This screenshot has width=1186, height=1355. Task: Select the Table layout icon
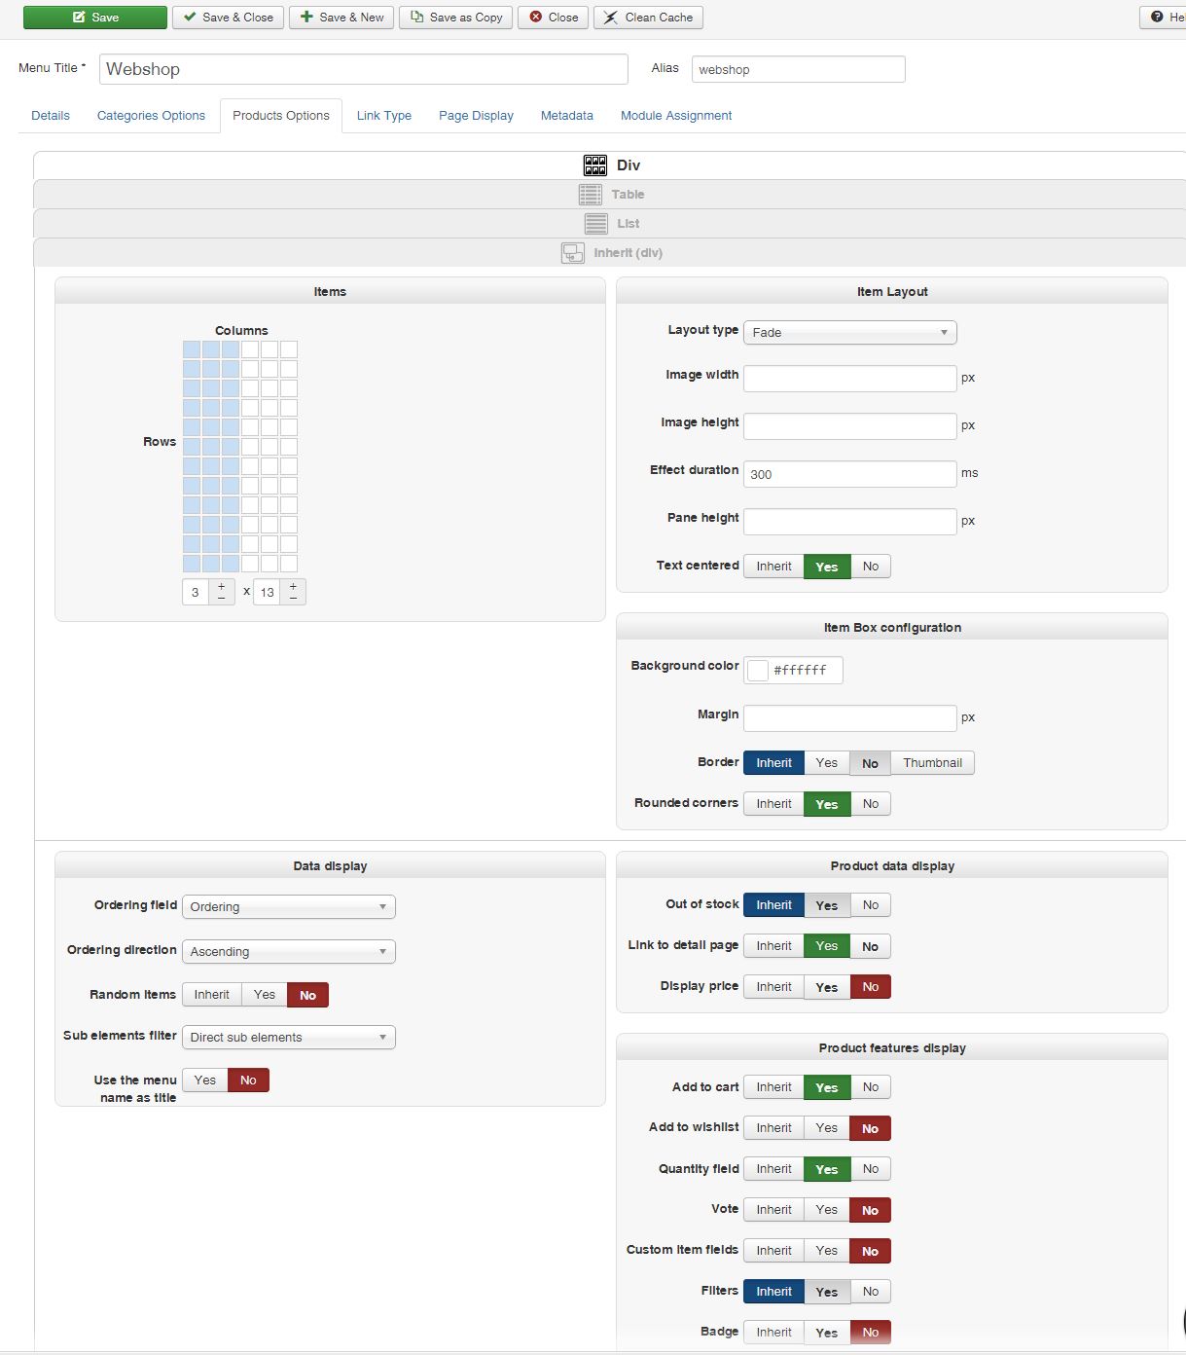[x=591, y=195]
